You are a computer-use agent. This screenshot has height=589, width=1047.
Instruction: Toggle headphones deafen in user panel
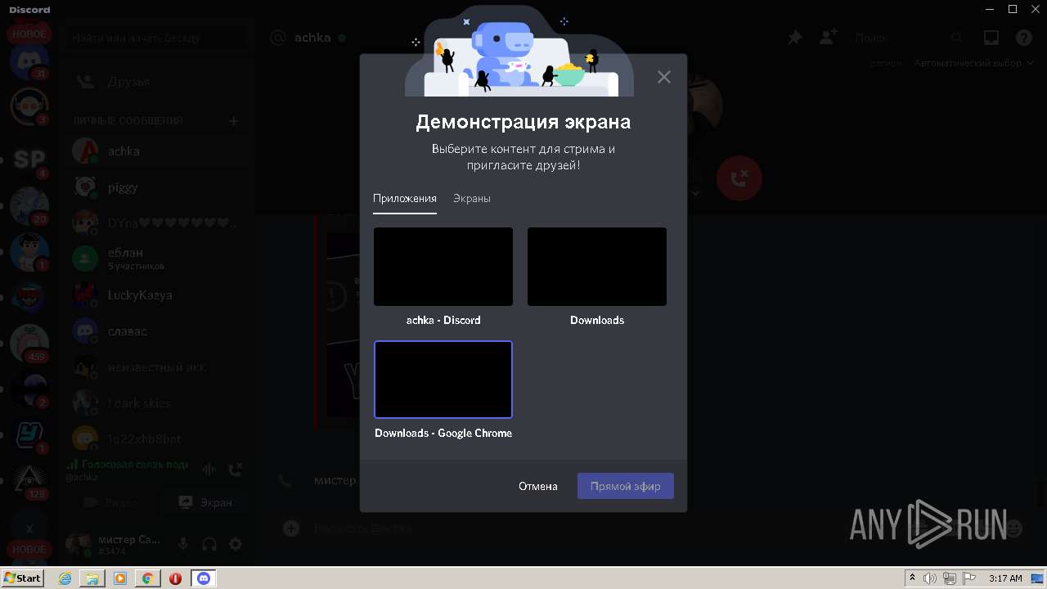[209, 544]
